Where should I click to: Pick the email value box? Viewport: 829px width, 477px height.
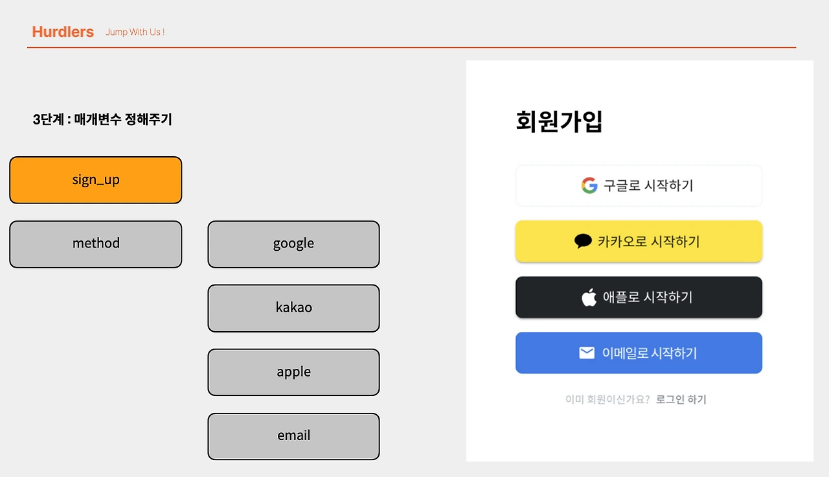click(293, 436)
